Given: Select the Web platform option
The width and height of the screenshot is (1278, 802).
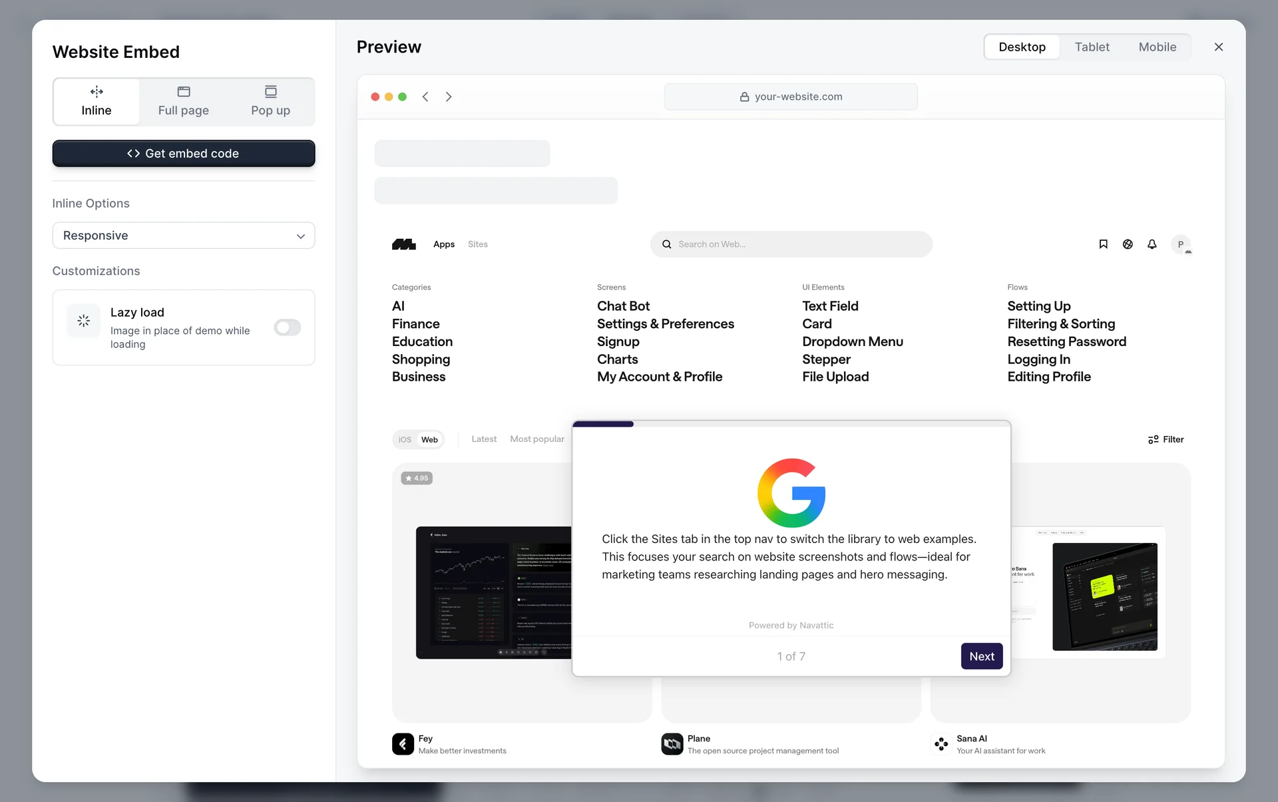Looking at the screenshot, I should [x=429, y=440].
